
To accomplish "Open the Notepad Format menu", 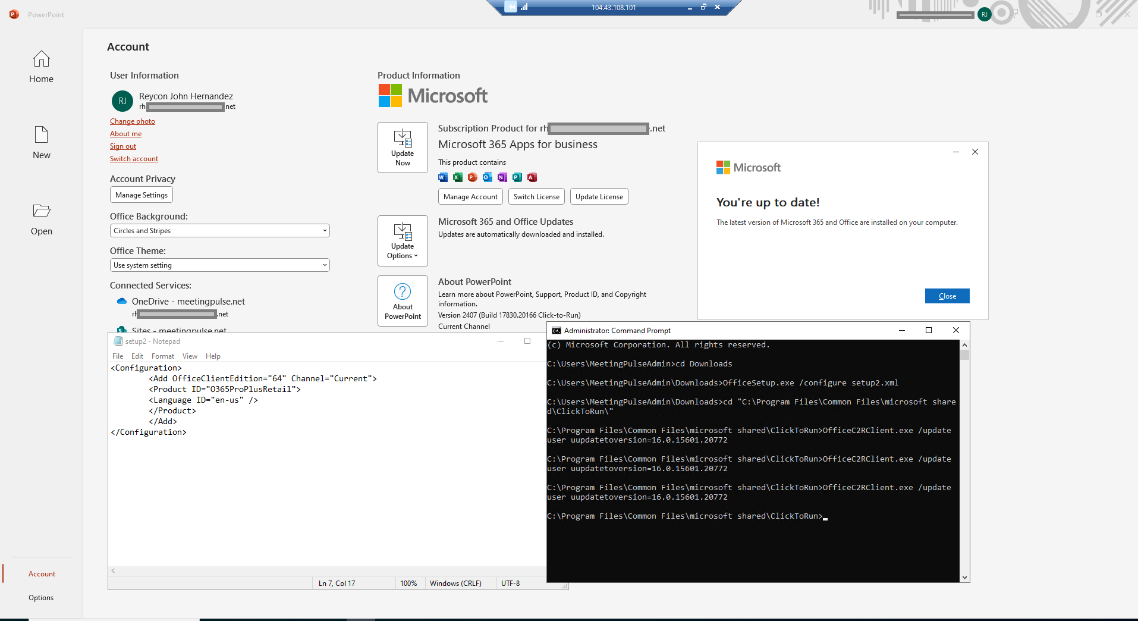I will coord(163,356).
